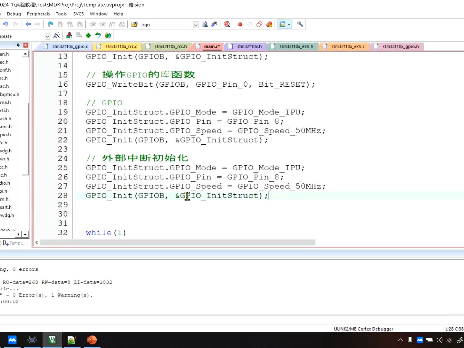
Task: Click Select Software Packs icon
Action: pos(98,35)
